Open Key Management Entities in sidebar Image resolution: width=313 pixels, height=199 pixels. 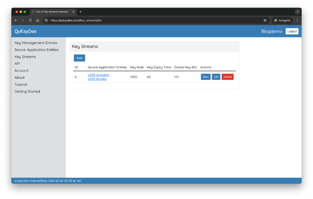click(36, 43)
